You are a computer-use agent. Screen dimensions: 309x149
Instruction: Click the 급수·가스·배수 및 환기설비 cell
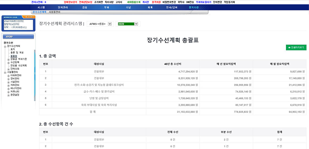click(x=99, y=92)
